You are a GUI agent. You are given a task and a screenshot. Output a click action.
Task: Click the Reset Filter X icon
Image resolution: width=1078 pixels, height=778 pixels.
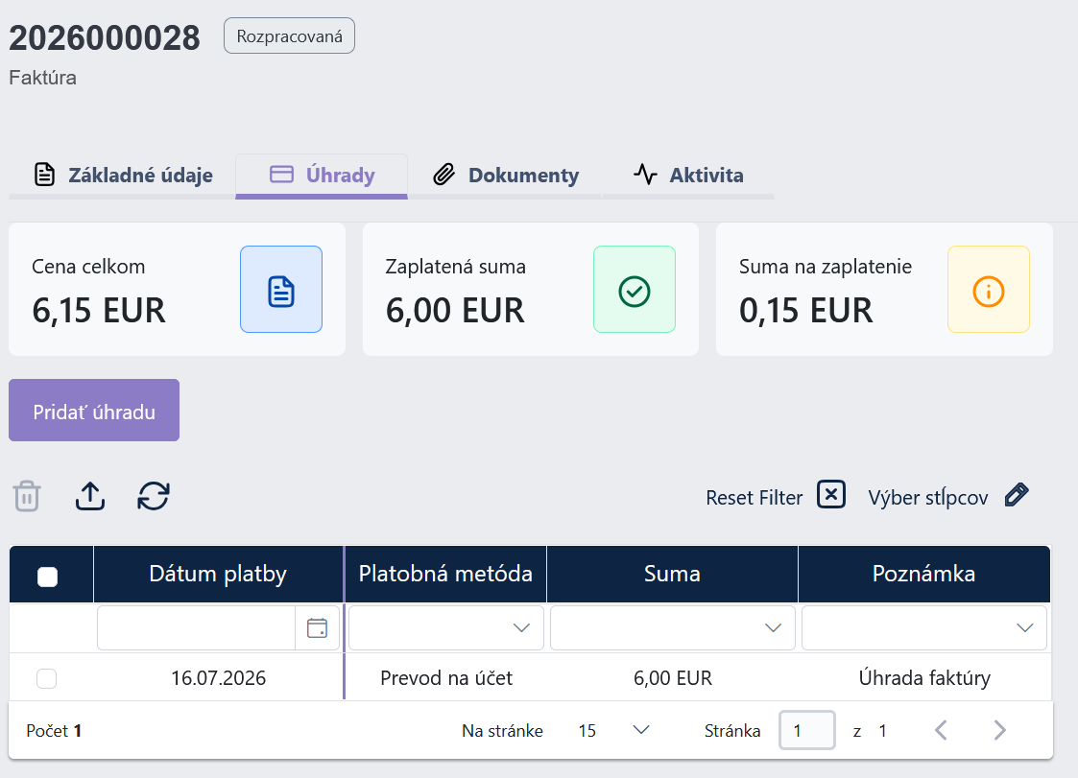pyautogui.click(x=831, y=495)
